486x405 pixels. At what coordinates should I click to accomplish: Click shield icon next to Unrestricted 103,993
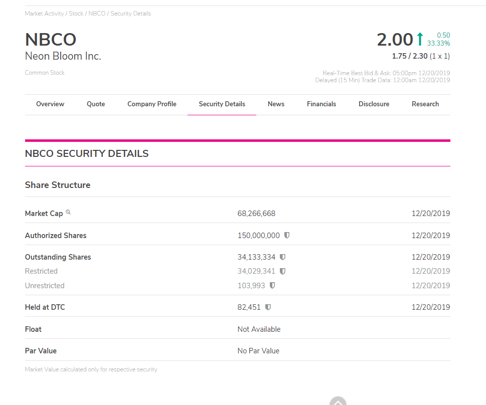272,285
